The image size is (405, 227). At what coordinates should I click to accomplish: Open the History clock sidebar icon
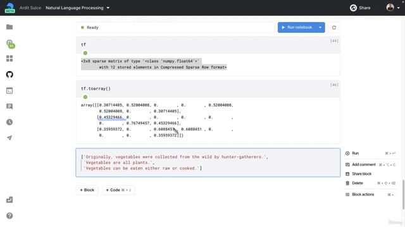pos(9,122)
